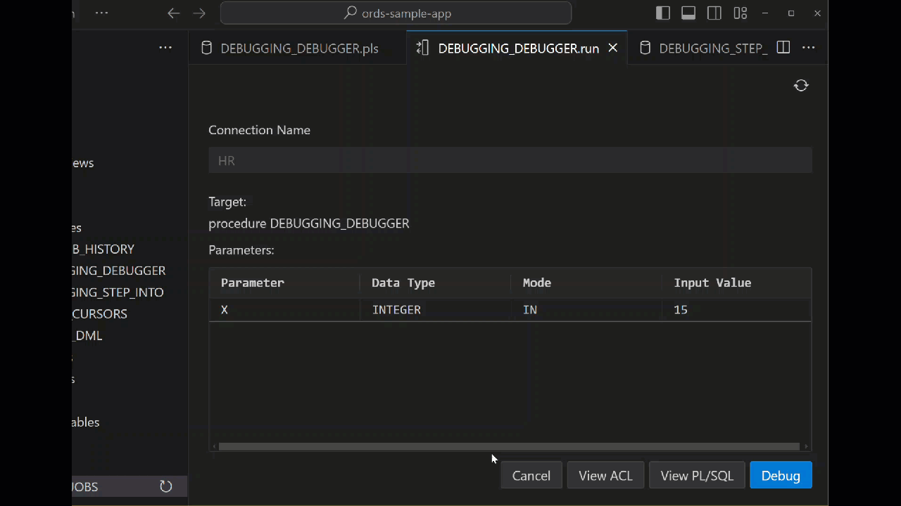Start the run with the Debug button
Image resolution: width=901 pixels, height=506 pixels.
click(x=781, y=476)
